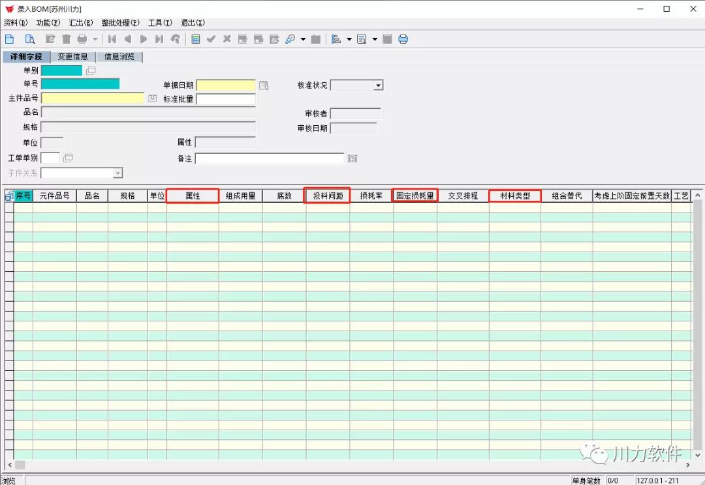Image resolution: width=705 pixels, height=485 pixels.
Task: Jump to the last record
Action: click(159, 39)
